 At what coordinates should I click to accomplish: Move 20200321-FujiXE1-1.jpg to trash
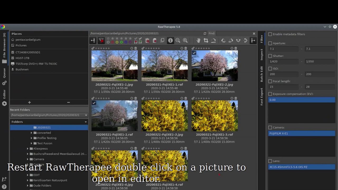click(136, 48)
